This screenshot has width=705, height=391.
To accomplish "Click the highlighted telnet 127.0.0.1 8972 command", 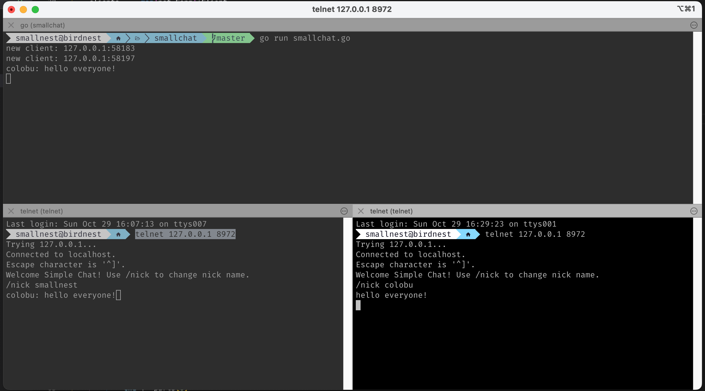I will (x=185, y=234).
